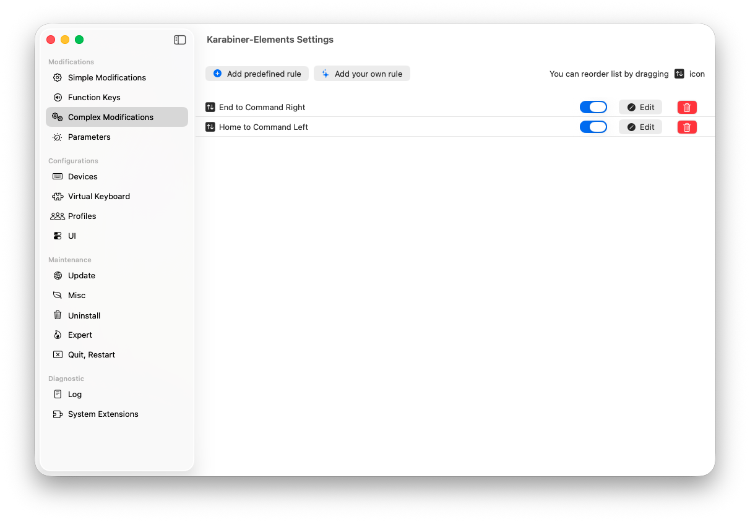
Task: Go to the Parameters section
Action: (x=89, y=137)
